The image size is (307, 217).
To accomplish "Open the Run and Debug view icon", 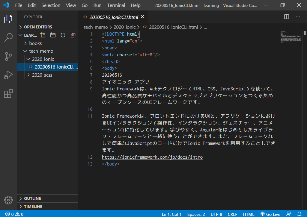I will [x=8, y=75].
